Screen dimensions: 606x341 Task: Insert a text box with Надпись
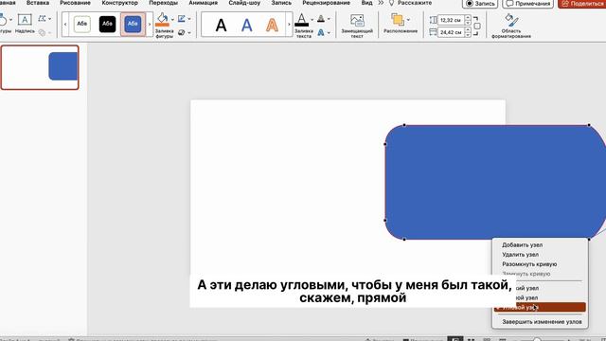point(25,24)
